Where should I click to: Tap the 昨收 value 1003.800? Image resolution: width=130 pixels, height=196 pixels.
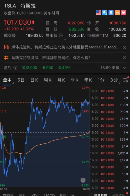117,29
